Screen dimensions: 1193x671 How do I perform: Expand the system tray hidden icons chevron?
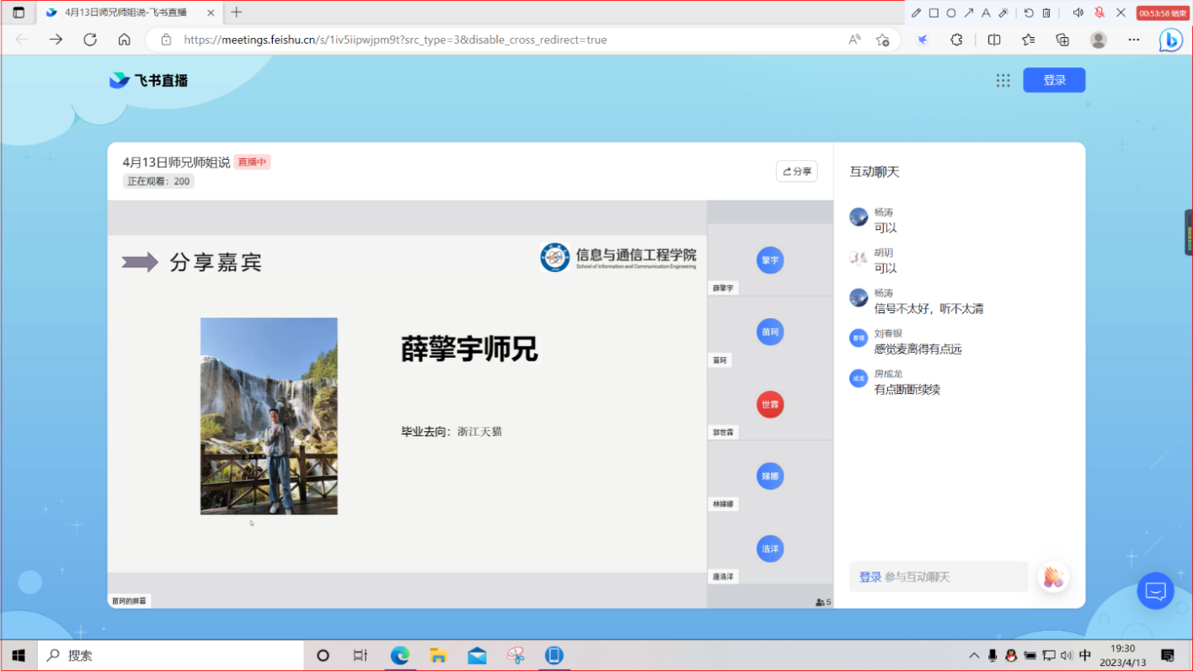[974, 656]
